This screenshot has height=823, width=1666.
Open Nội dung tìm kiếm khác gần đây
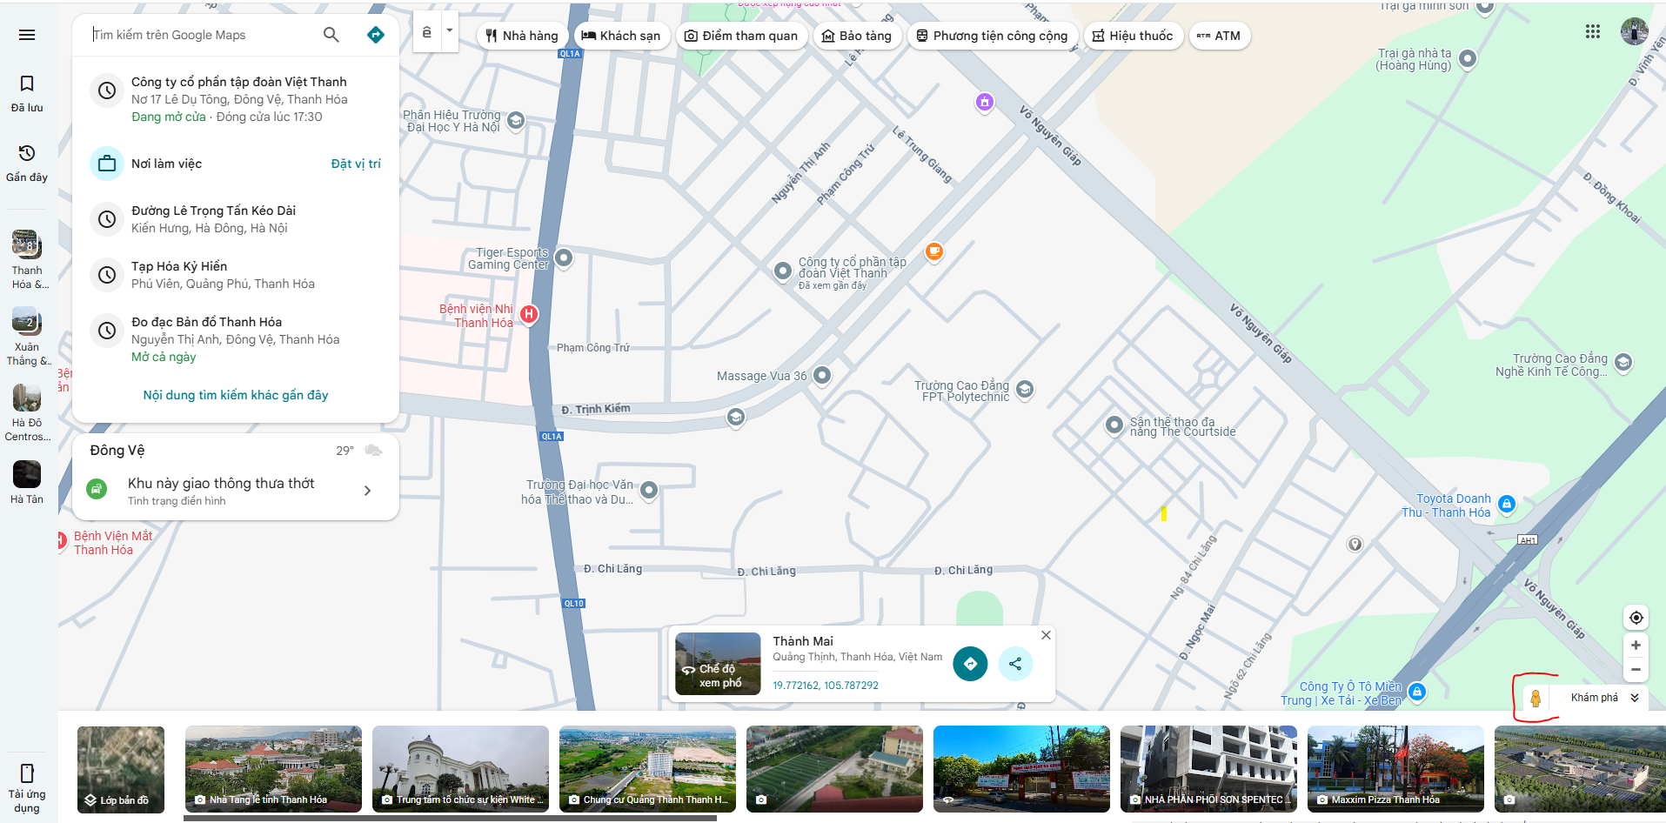click(x=236, y=395)
